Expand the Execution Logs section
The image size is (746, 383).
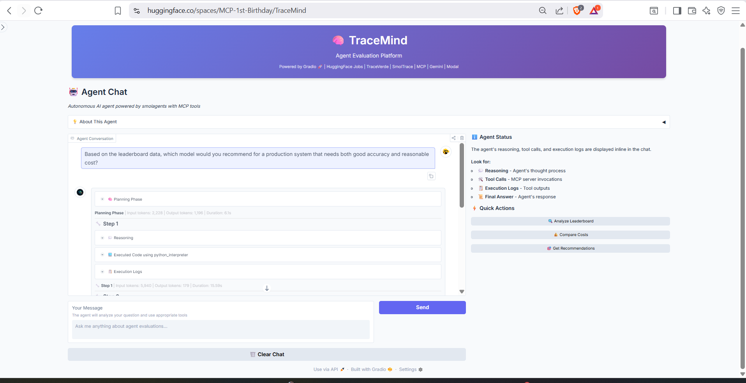click(268, 271)
